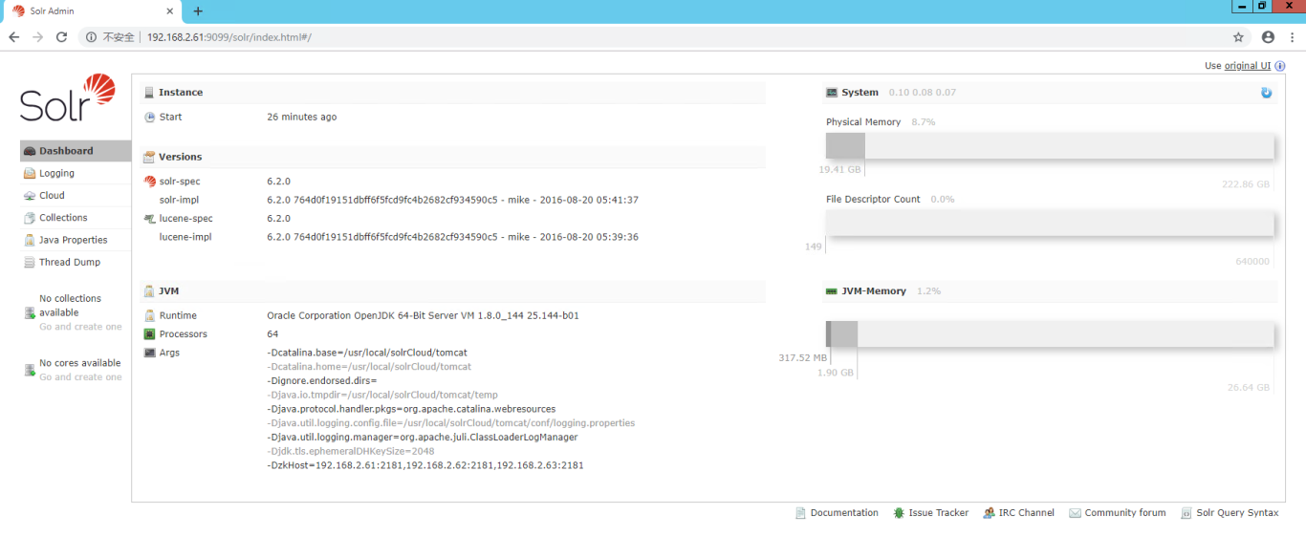
Task: Reload the browser page
Action: coord(61,37)
